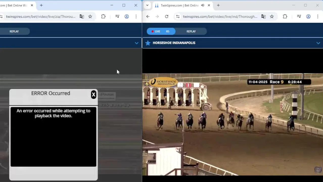This screenshot has width=323, height=182.
Task: Close the ERROR Occurred dialog with X
Action: 94,95
